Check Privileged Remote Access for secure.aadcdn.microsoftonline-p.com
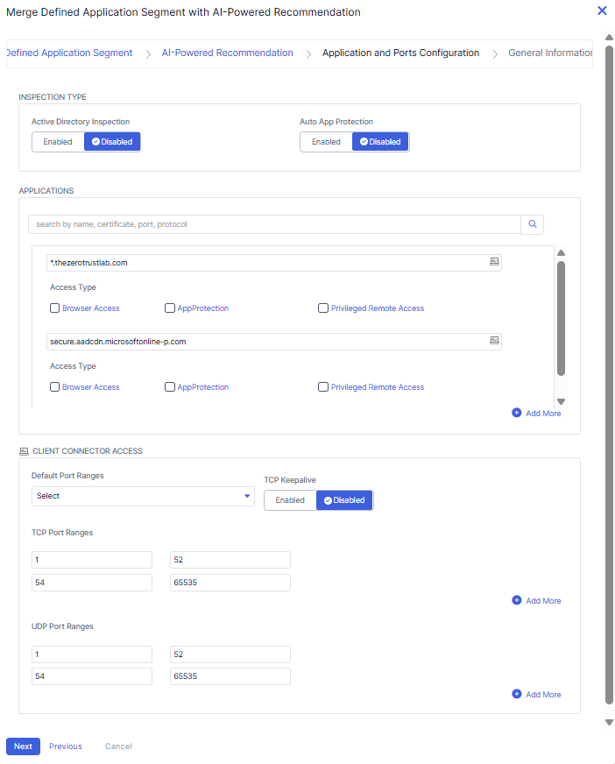 click(323, 387)
